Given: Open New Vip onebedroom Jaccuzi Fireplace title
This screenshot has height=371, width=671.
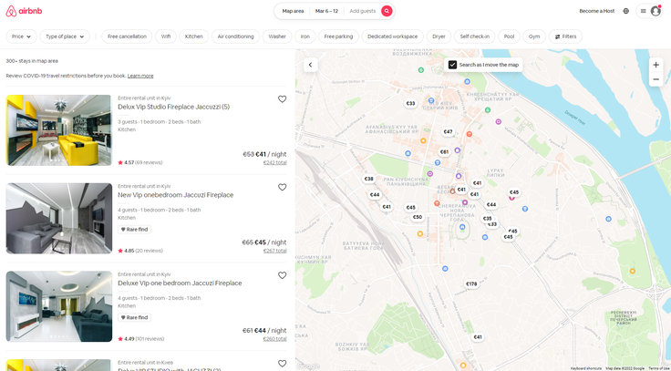Looking at the screenshot, I should (x=175, y=195).
